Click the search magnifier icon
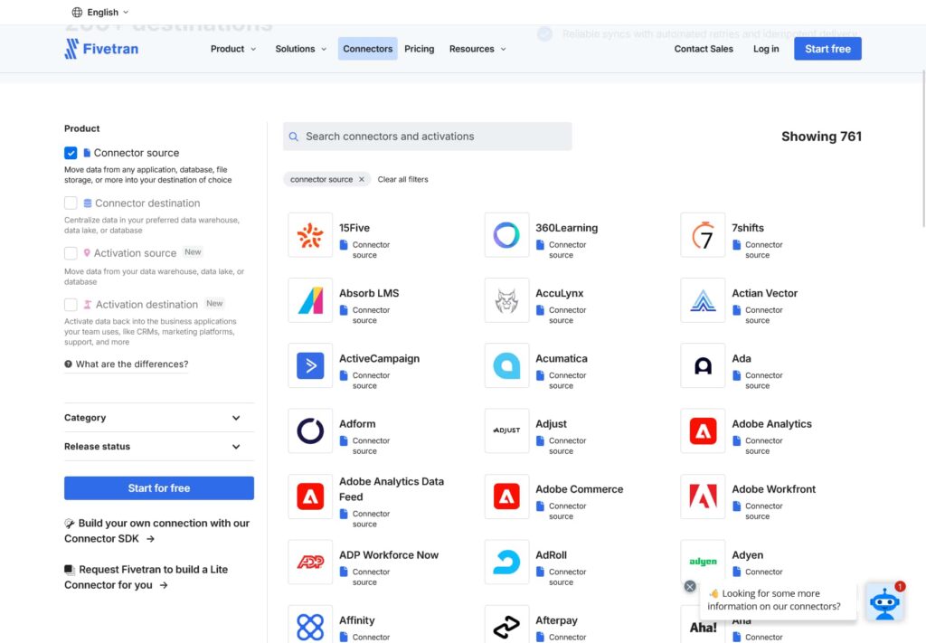926x643 pixels. click(x=294, y=137)
